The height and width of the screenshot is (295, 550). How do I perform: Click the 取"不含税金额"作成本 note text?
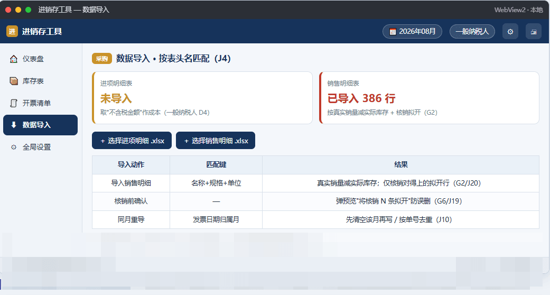point(155,113)
